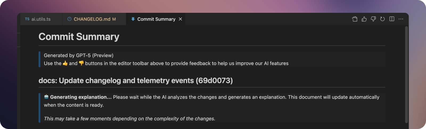426x129 pixels.
Task: Switch to the CHANGELOG.md tab
Action: coord(94,19)
